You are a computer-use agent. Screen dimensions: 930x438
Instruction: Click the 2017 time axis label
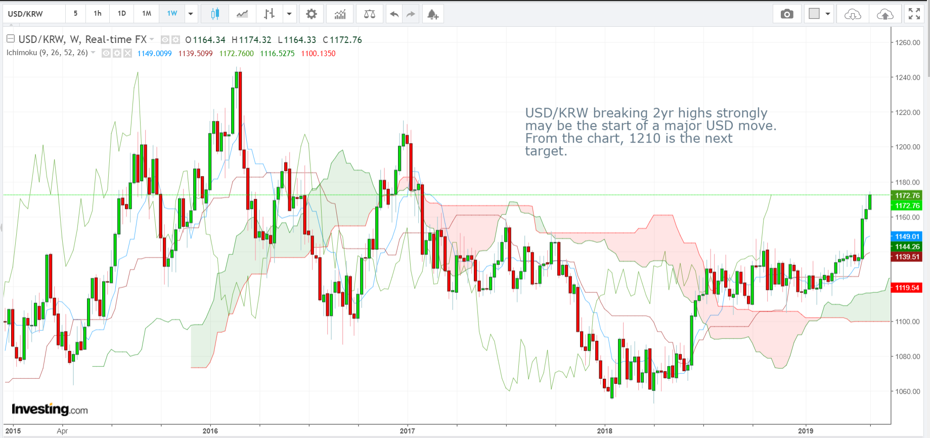point(407,431)
